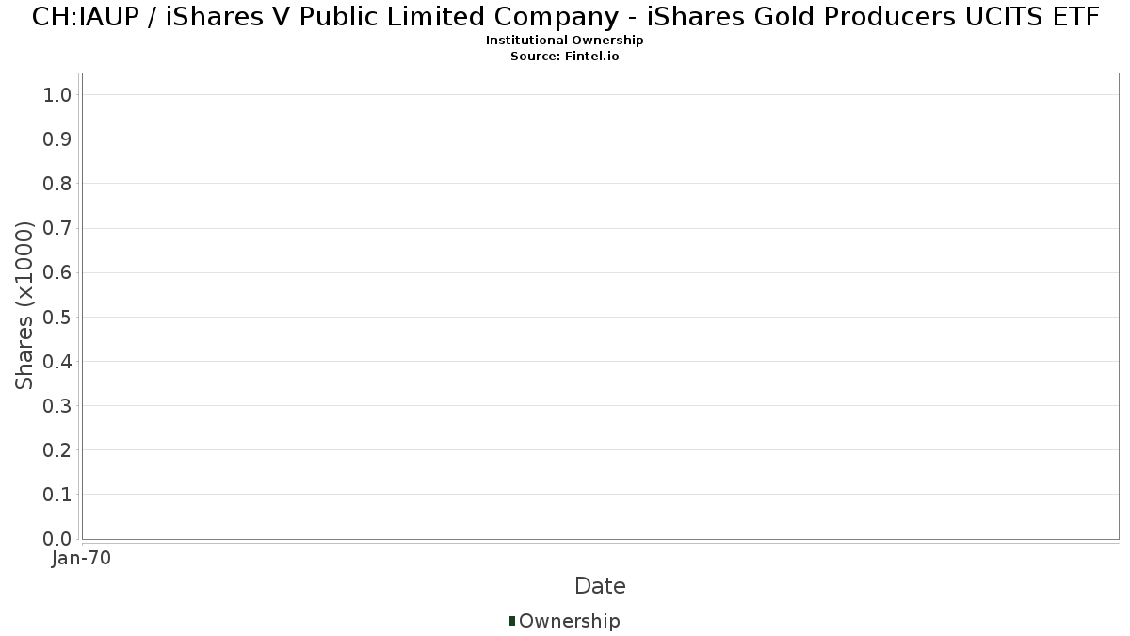Click the Shares (x1000) axis title

click(x=25, y=305)
